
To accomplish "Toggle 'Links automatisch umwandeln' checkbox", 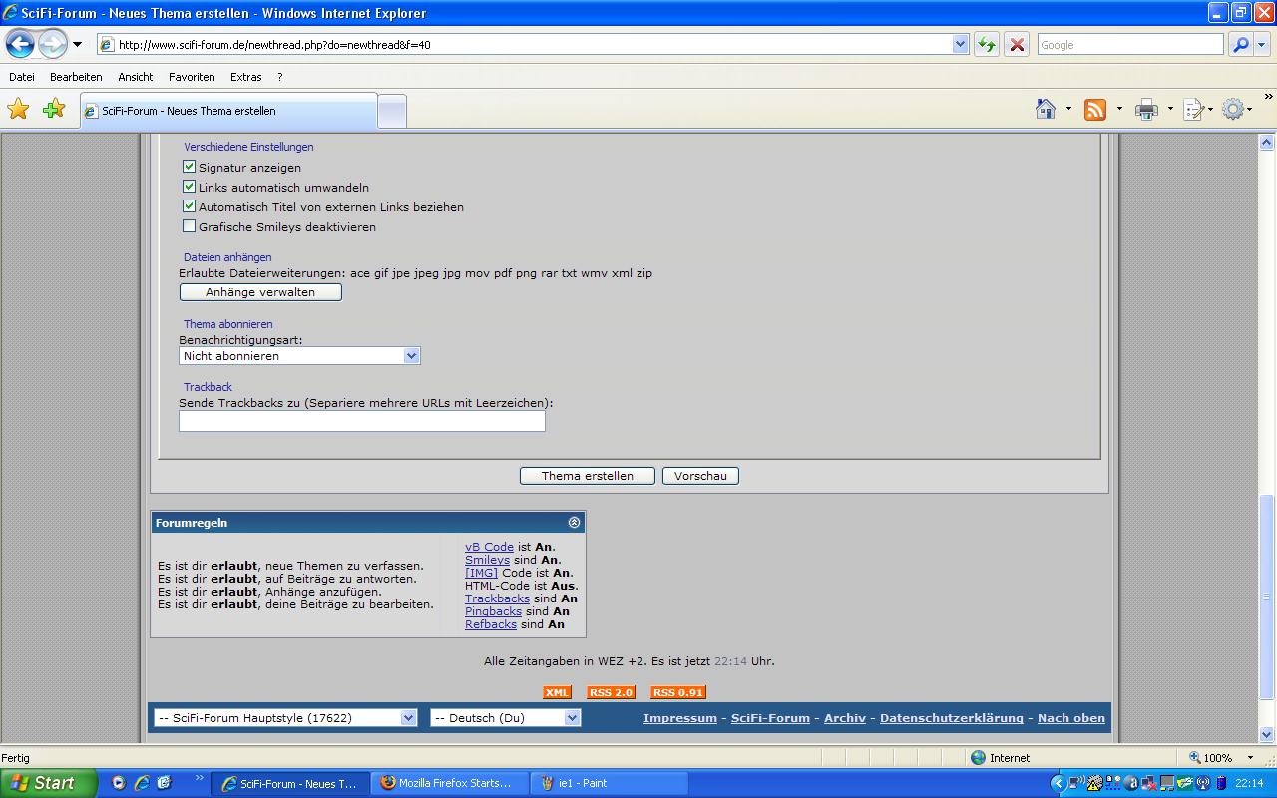I will click(189, 187).
